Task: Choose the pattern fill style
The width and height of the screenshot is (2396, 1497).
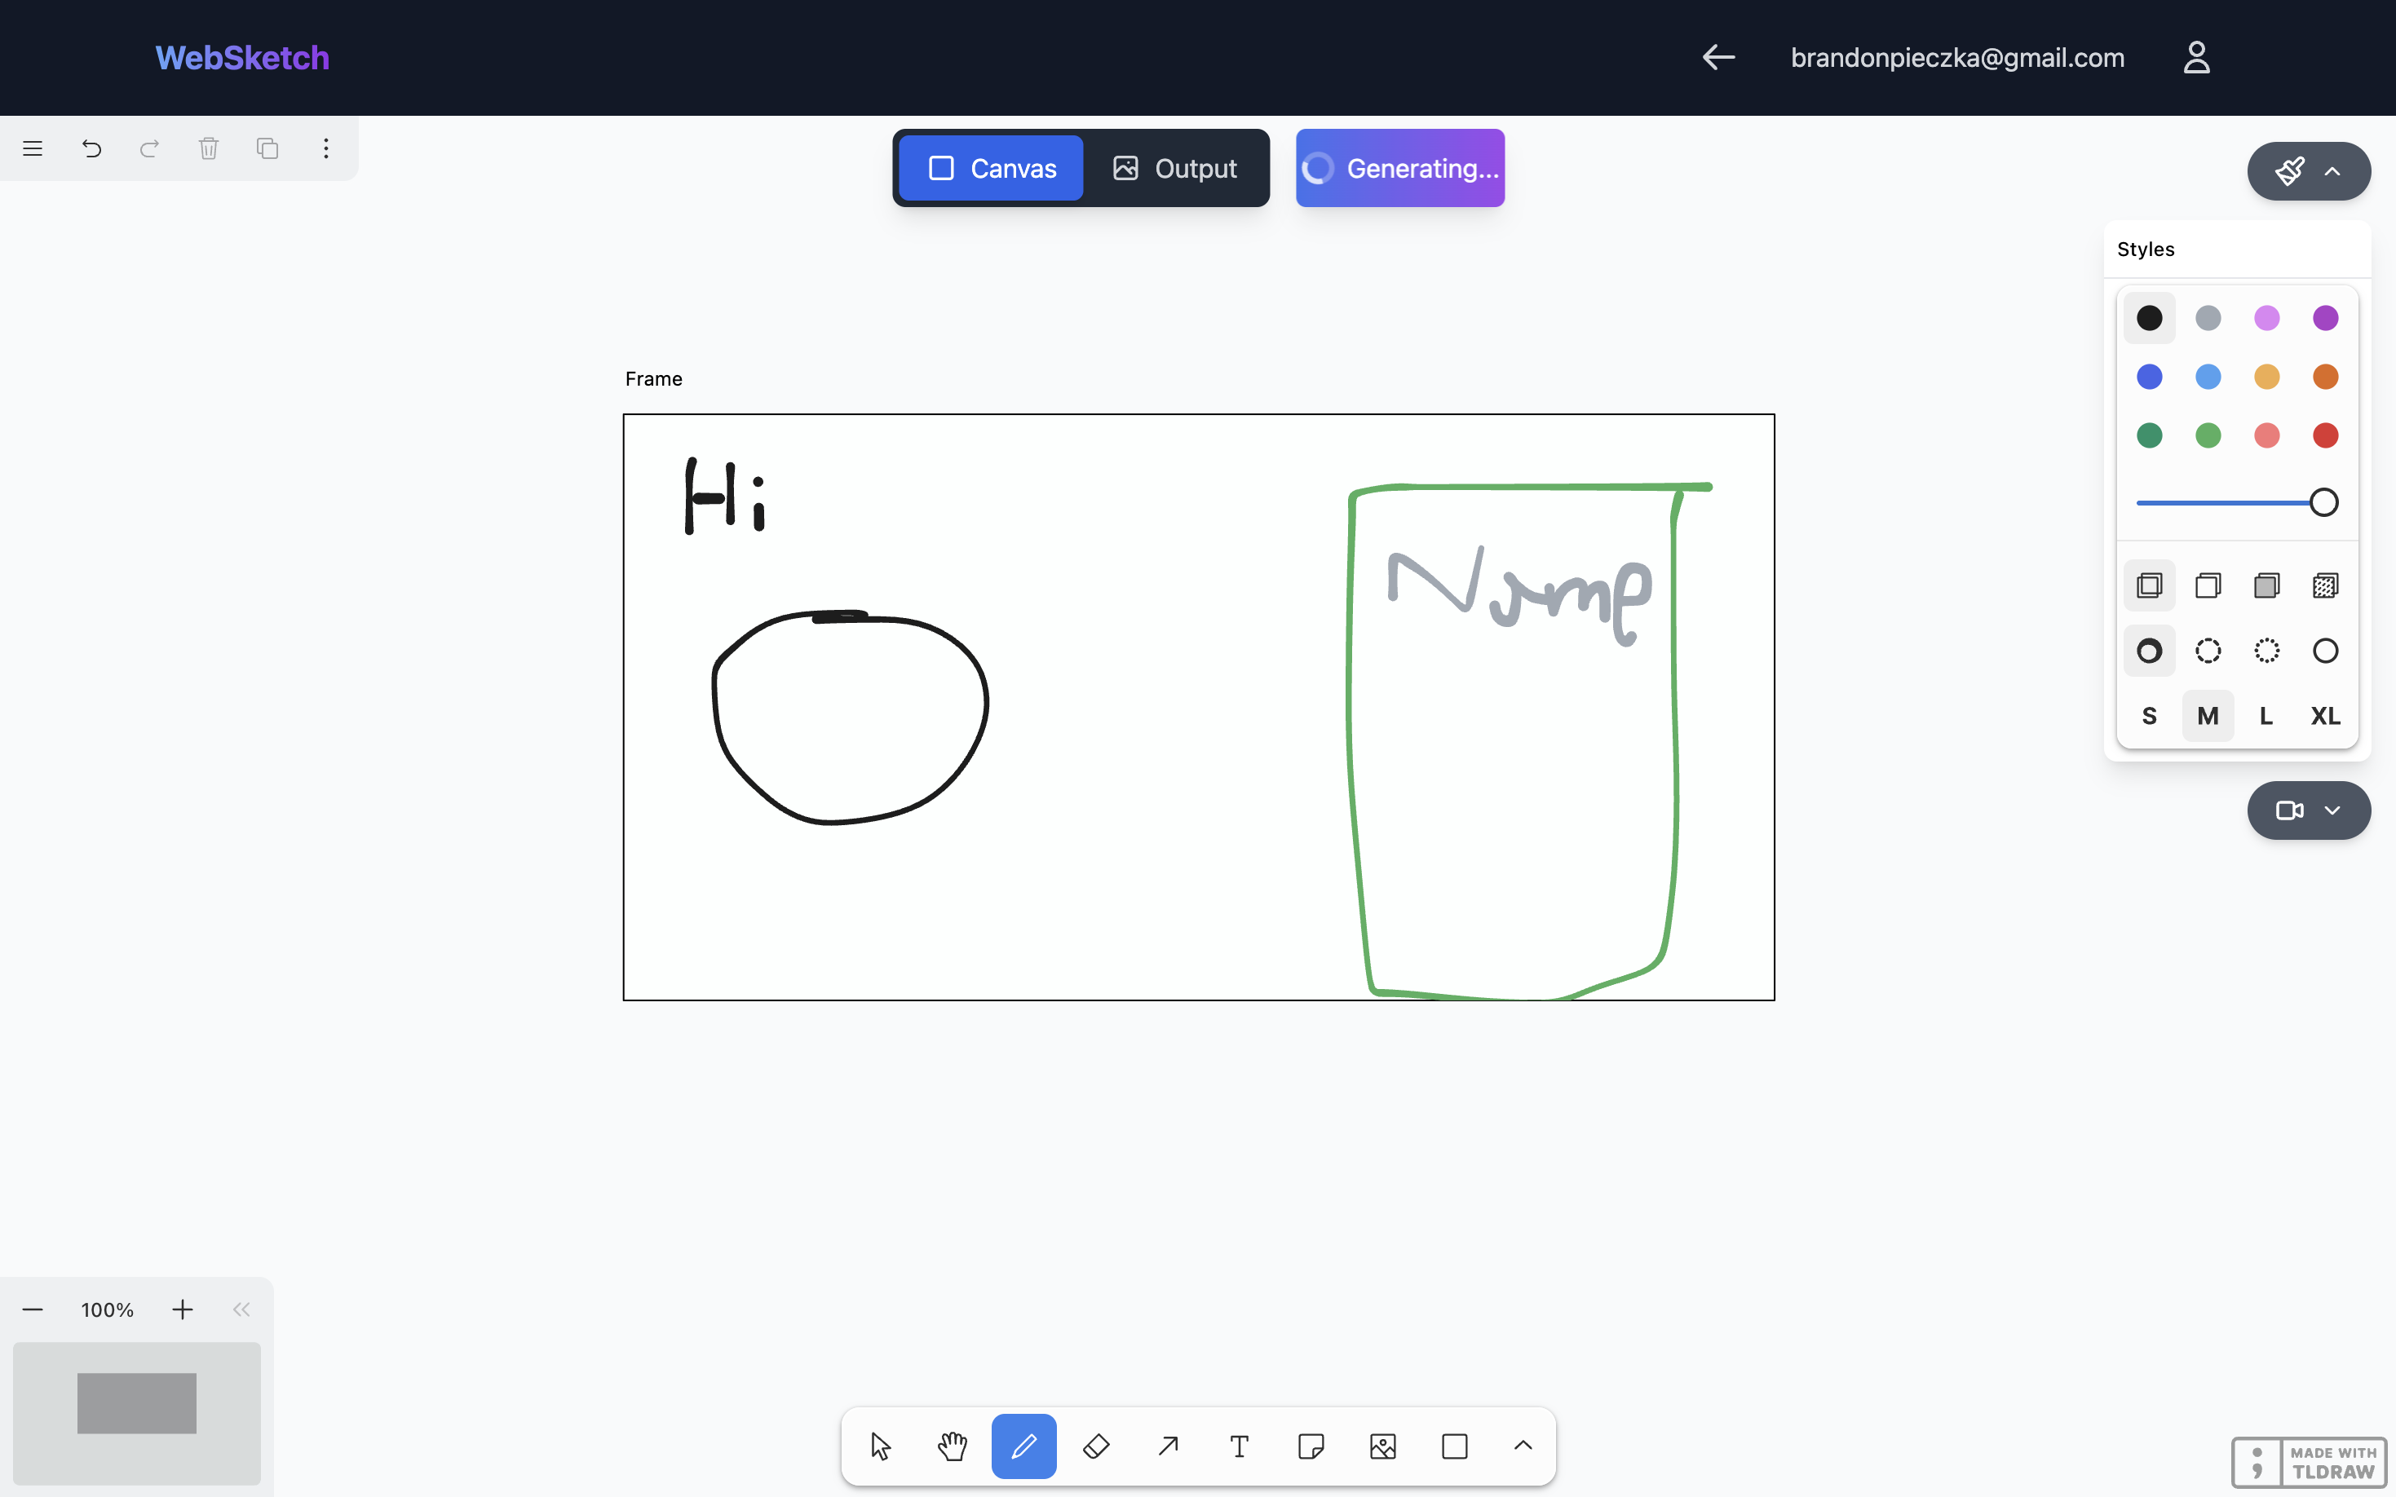Action: coord(2325,585)
